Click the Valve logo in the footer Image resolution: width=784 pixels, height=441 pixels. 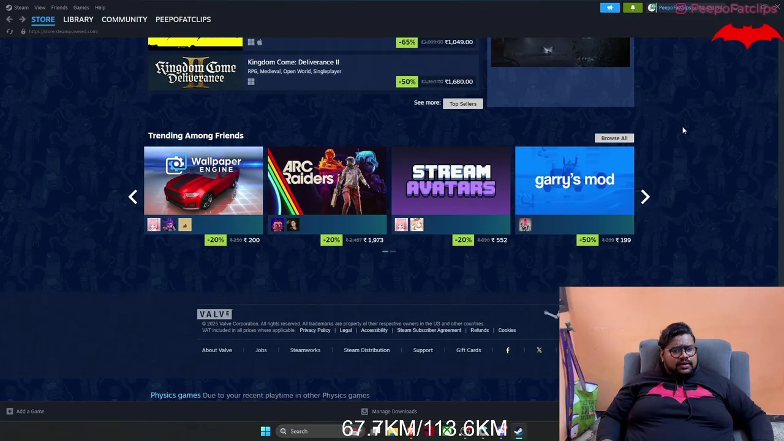(214, 314)
